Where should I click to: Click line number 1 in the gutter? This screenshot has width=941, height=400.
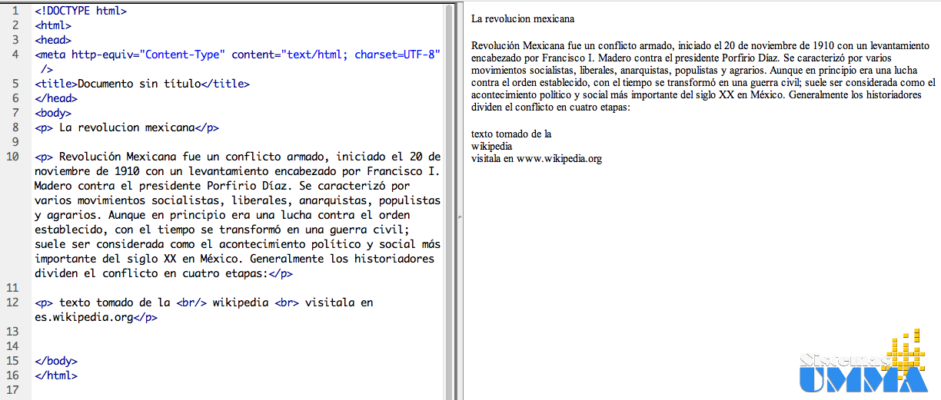[x=15, y=12]
